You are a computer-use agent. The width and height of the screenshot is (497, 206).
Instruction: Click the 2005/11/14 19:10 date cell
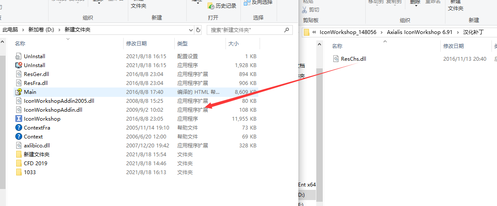point(148,128)
